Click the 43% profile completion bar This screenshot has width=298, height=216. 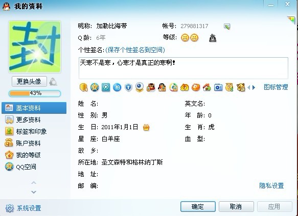coord(35,93)
